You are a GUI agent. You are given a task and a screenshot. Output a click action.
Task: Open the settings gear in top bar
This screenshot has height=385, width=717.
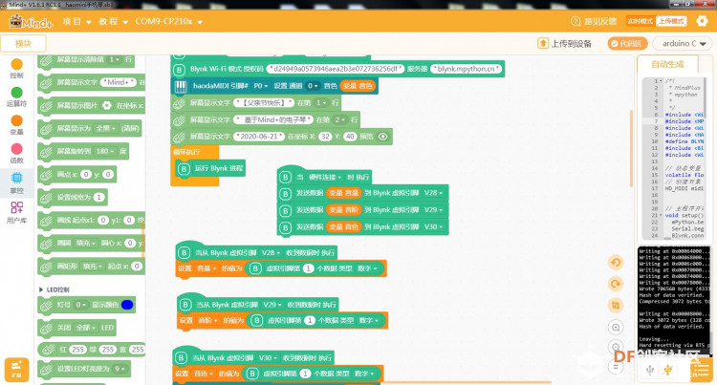point(702,21)
